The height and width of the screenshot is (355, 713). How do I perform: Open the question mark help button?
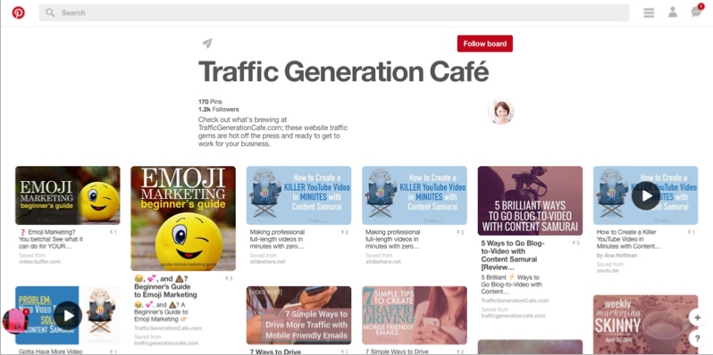(697, 338)
